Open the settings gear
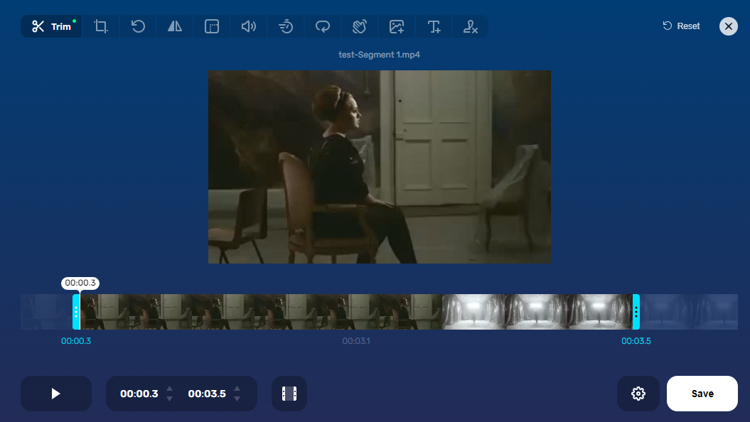The image size is (750, 422). 638,394
